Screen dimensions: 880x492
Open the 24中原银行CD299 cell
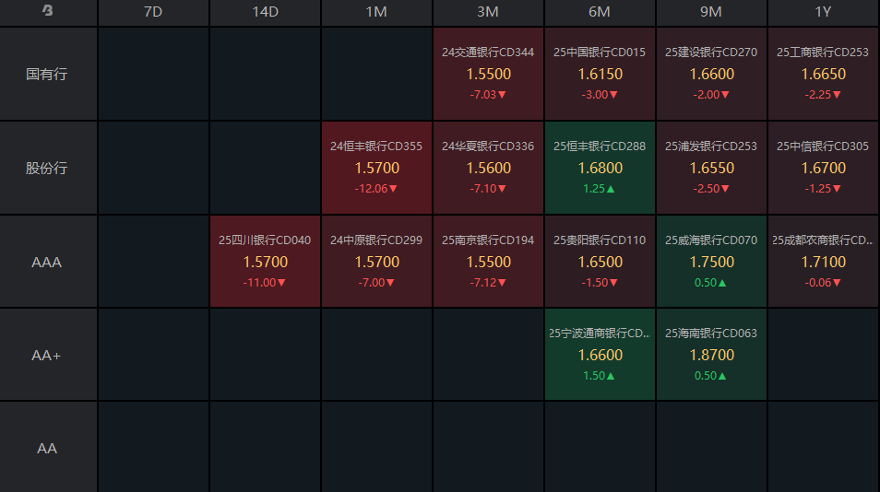tap(376, 261)
